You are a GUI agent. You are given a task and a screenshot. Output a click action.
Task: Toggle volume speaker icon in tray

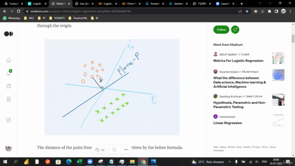(257, 162)
